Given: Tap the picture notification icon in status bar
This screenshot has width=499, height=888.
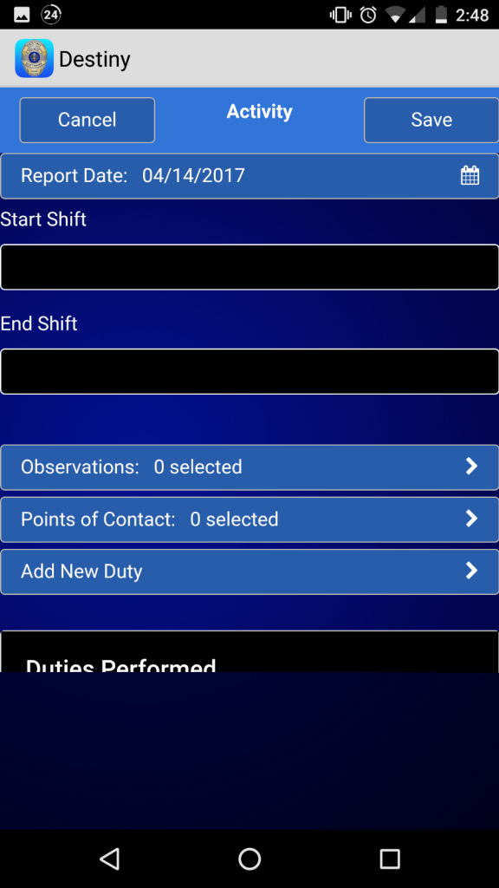Looking at the screenshot, I should tap(22, 15).
